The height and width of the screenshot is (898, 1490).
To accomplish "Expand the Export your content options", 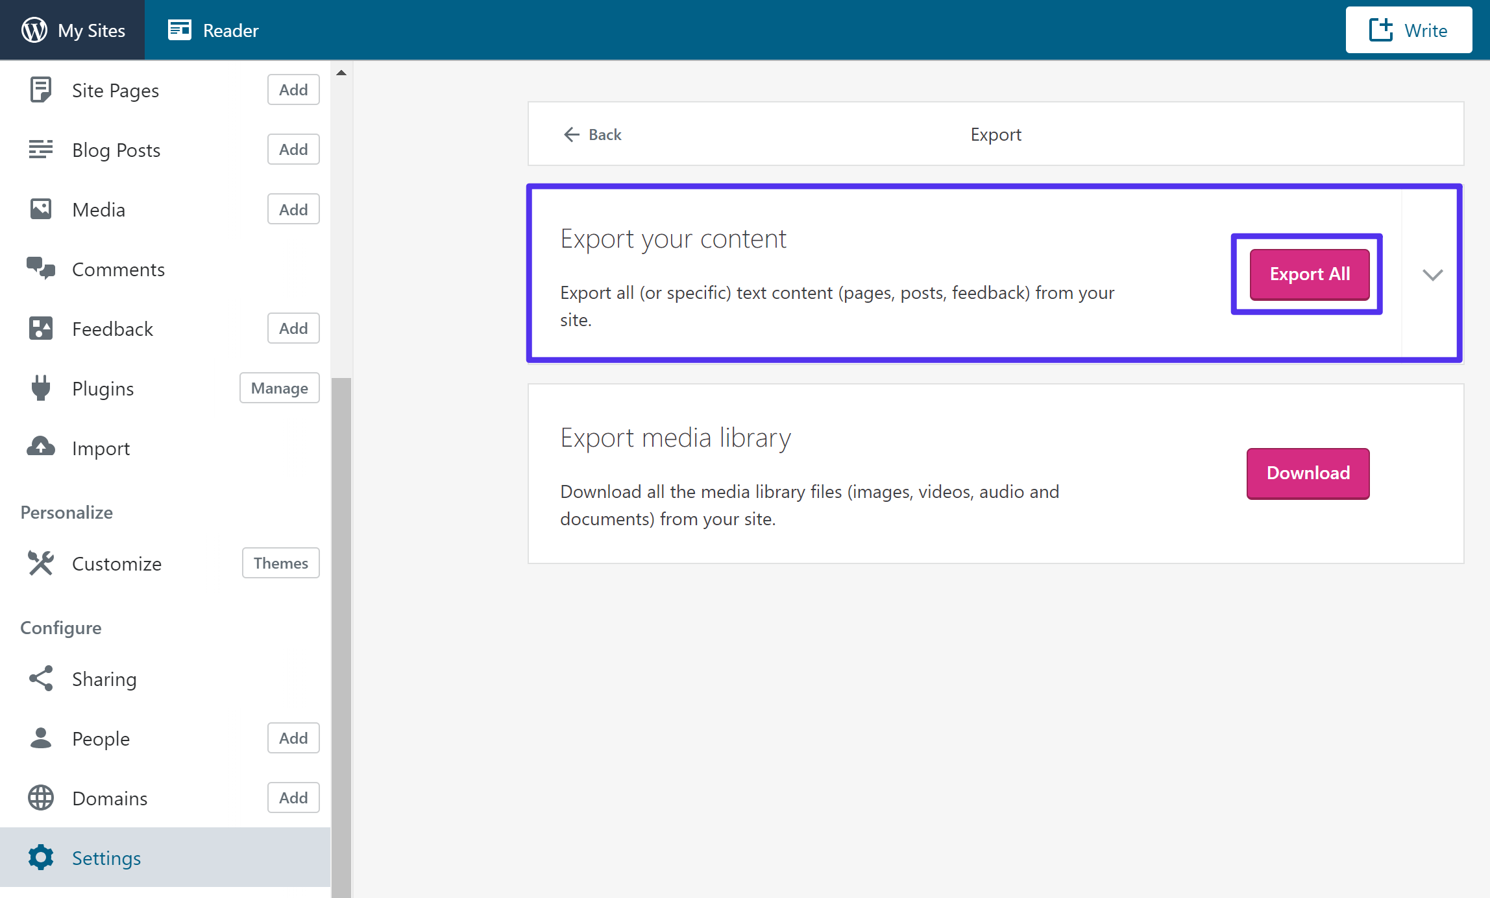I will point(1432,274).
